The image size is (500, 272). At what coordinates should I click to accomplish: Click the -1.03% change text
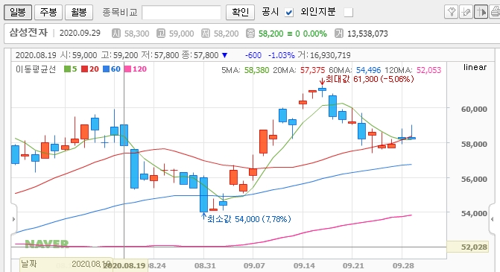click(x=281, y=55)
